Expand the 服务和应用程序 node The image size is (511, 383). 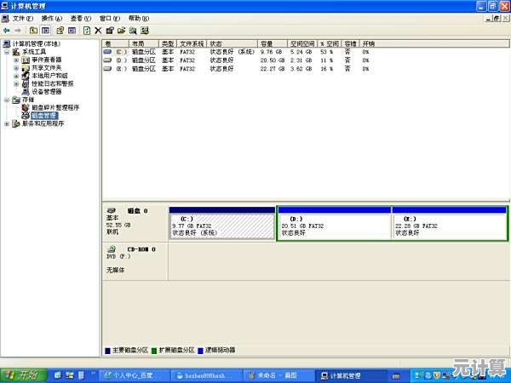(7, 123)
